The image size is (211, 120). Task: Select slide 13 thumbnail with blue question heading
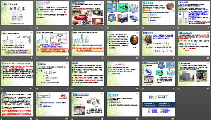[17, 74]
